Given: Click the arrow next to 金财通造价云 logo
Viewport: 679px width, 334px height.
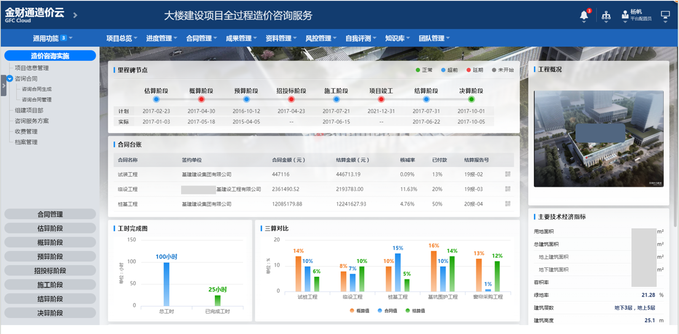Looking at the screenshot, I should coord(75,15).
